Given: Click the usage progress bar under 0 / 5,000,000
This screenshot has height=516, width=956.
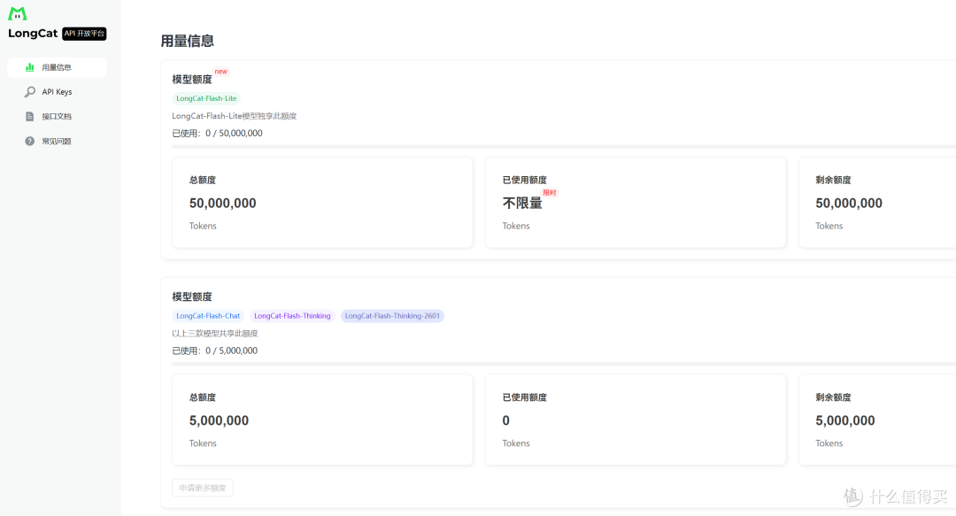Looking at the screenshot, I should point(564,364).
